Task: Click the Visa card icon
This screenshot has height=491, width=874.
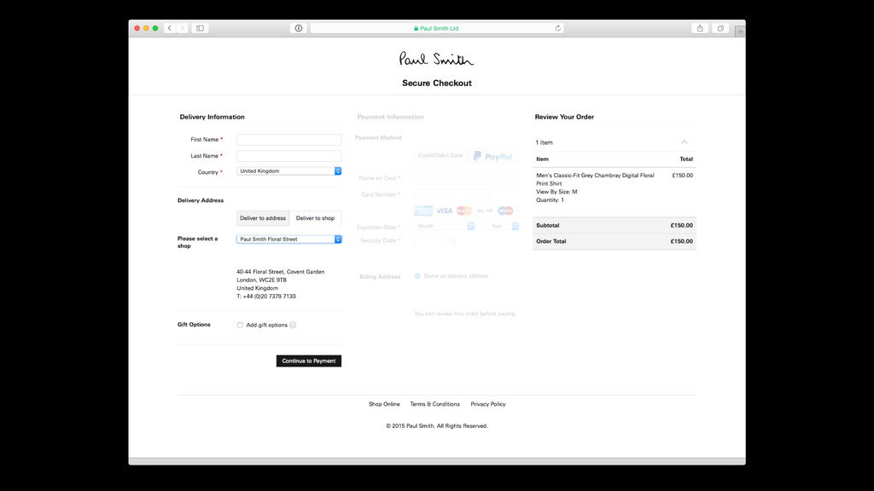Action: (x=444, y=211)
